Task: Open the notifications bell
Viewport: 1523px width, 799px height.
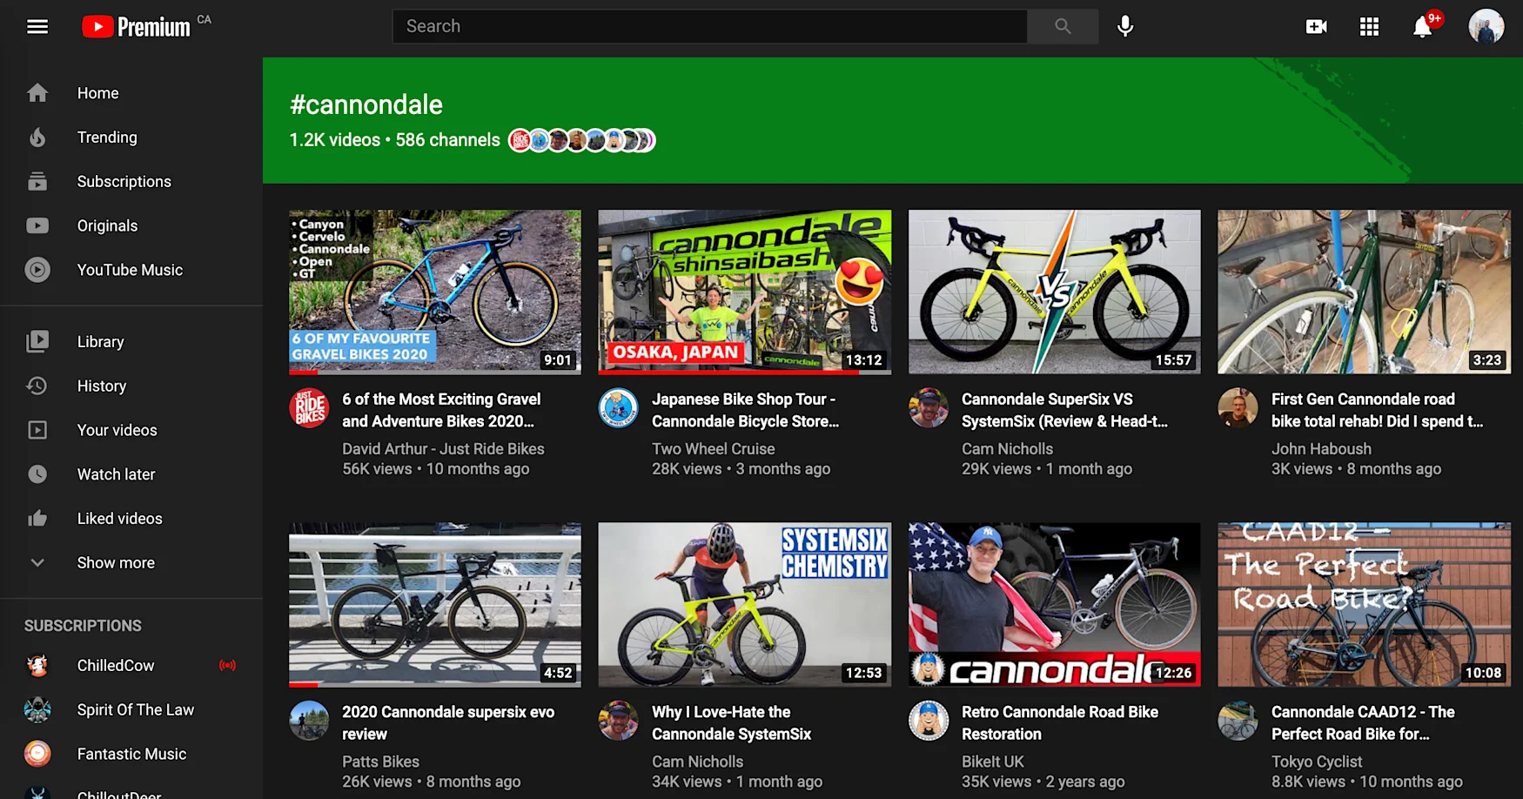Action: pos(1422,27)
